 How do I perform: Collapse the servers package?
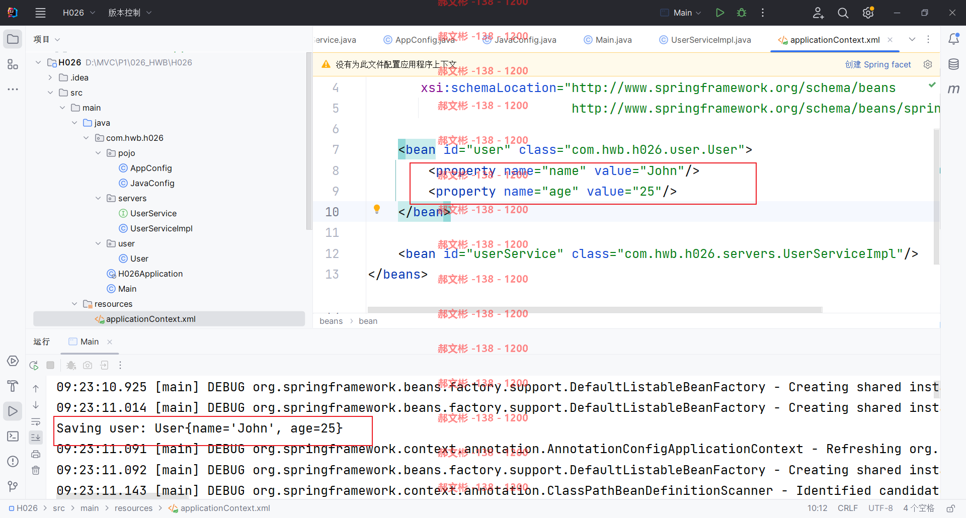98,198
